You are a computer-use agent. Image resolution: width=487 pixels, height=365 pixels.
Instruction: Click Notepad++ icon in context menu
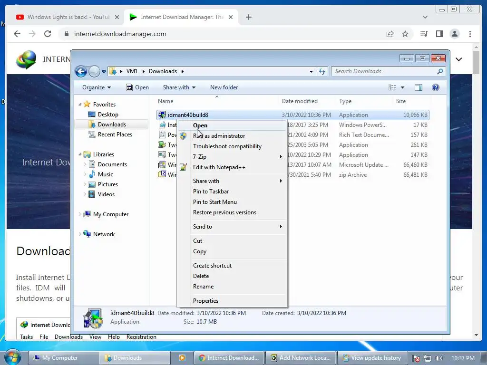pos(183,167)
